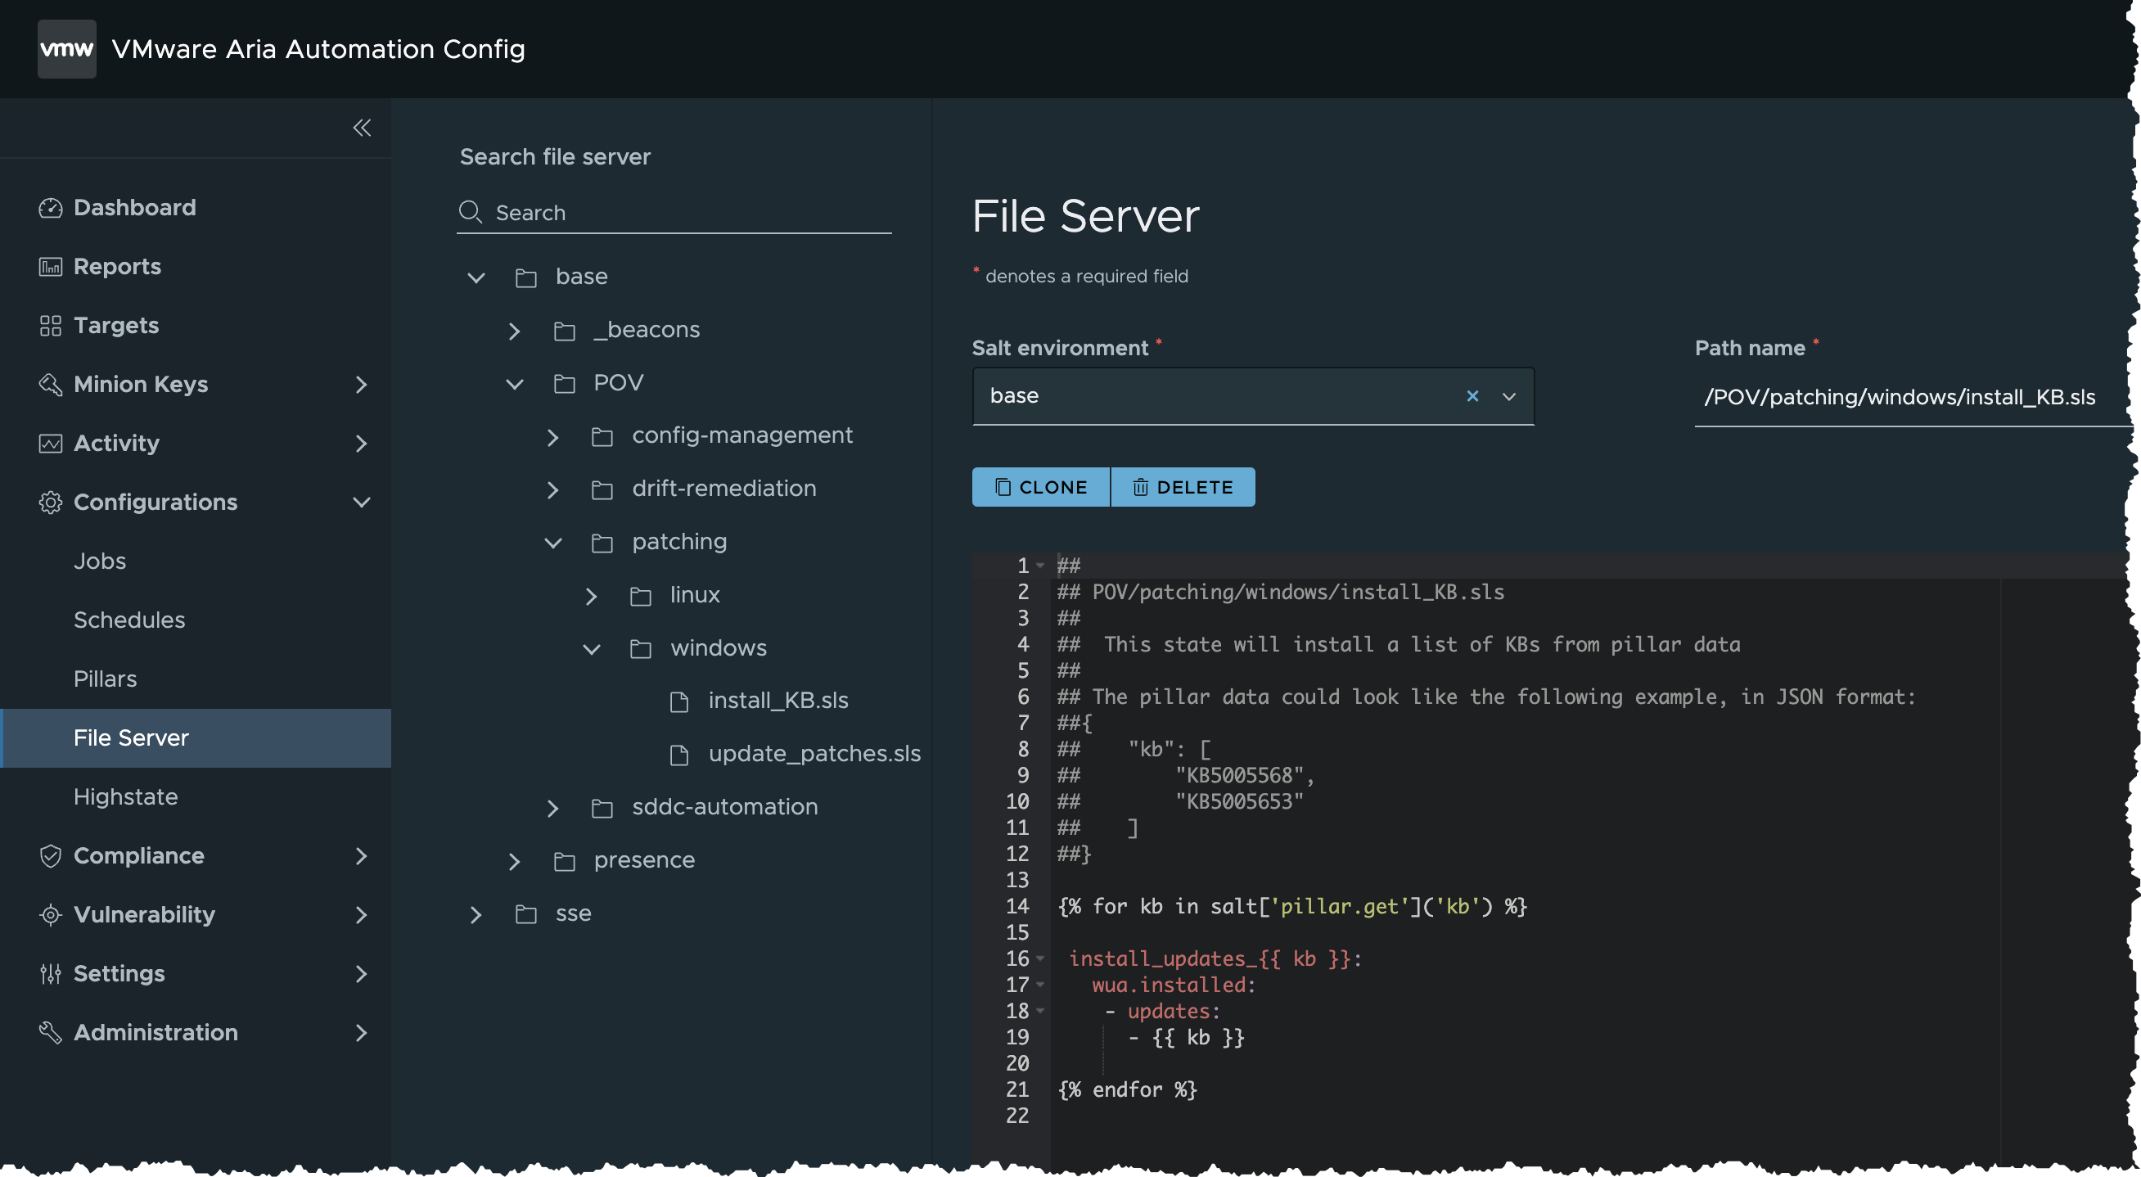This screenshot has height=1177, width=2141.
Task: Select the File Server menu item
Action: coord(196,738)
